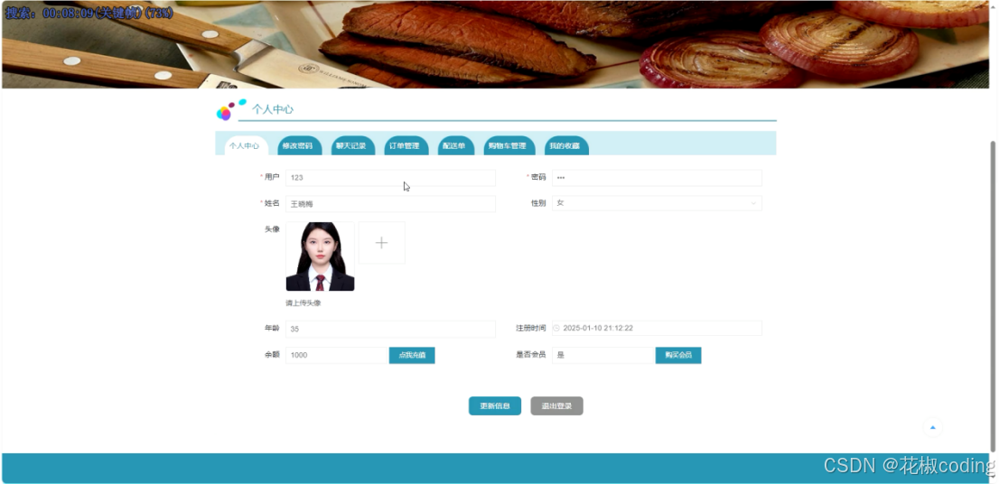Screen dimensions: 999x484
Task: Click the 余额 field showing 1000
Action: (338, 355)
